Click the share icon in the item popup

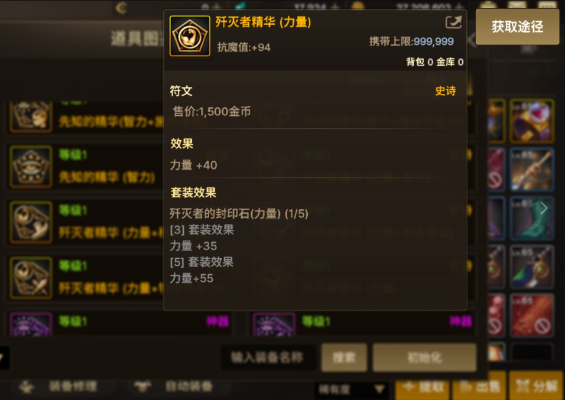click(453, 22)
